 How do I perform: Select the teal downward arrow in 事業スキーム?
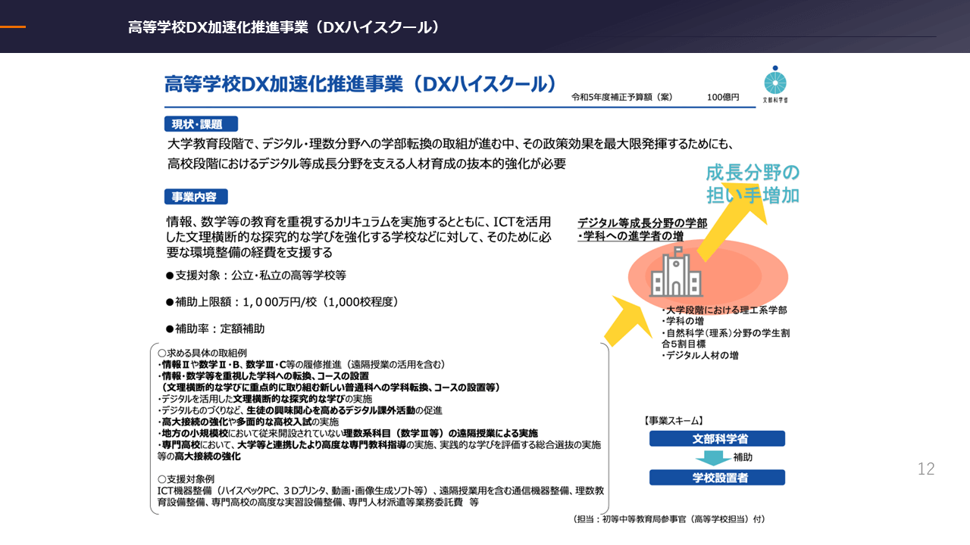714,457
